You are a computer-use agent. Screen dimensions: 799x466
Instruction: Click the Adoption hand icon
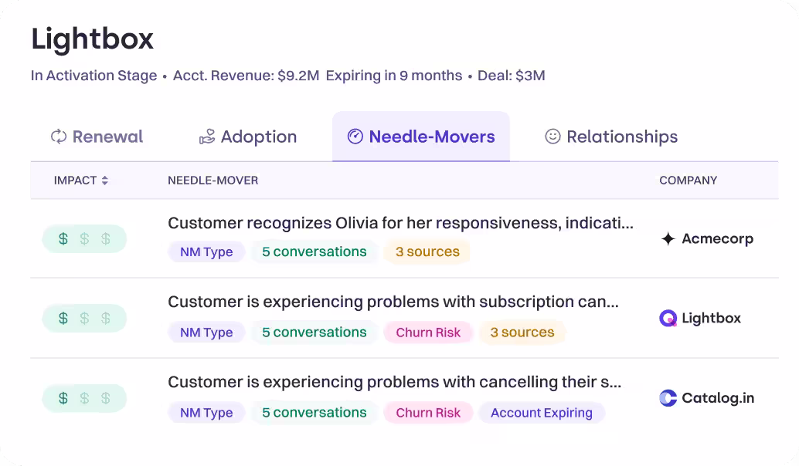207,137
